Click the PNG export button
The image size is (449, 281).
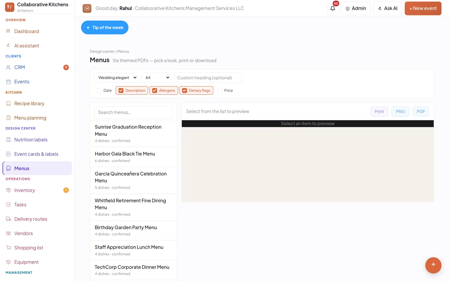pyautogui.click(x=400, y=112)
